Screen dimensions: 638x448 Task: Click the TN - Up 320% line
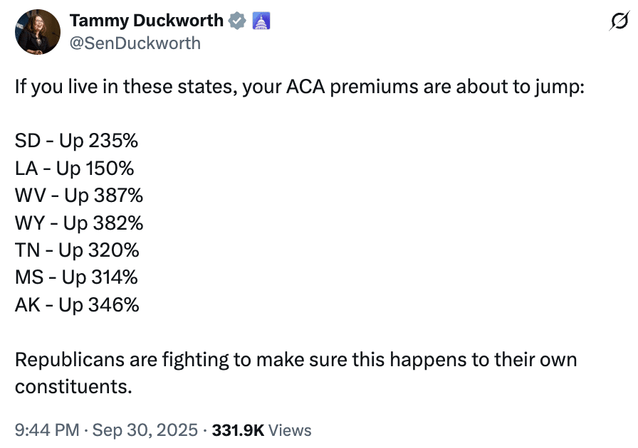(76, 250)
